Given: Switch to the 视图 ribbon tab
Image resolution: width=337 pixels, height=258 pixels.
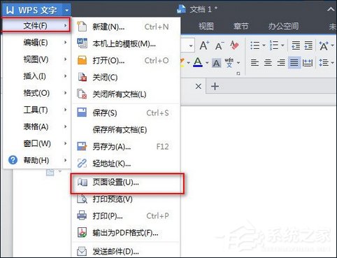Looking at the screenshot, I should click(206, 26).
